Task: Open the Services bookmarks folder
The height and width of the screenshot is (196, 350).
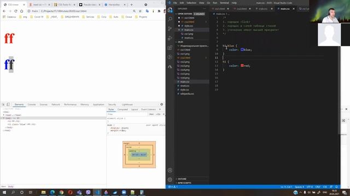Action: pyautogui.click(x=88, y=17)
